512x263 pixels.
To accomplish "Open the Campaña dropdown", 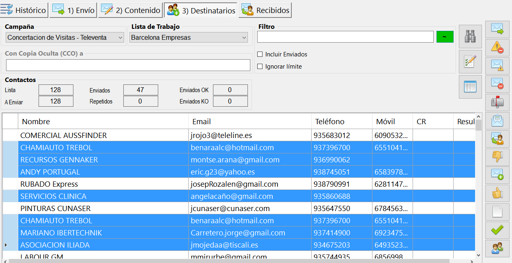I will pos(65,38).
